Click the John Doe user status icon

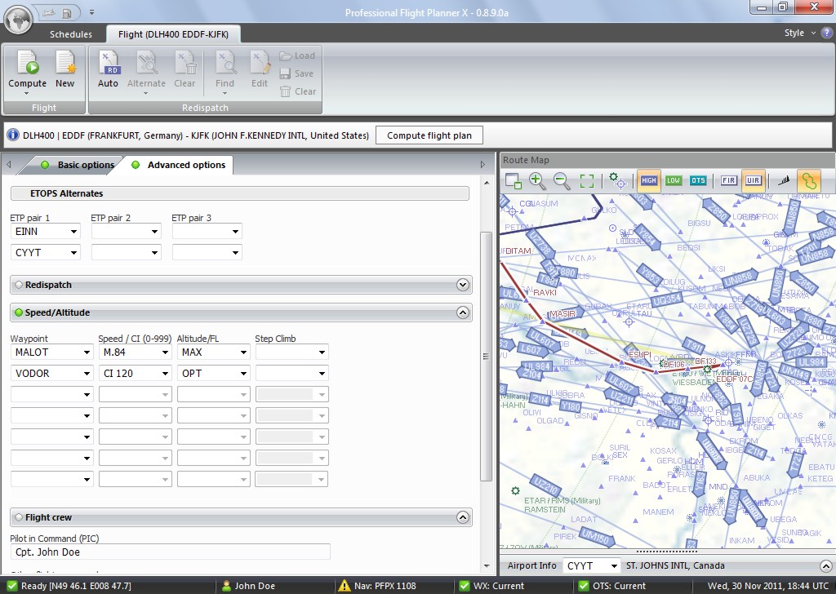[226, 586]
